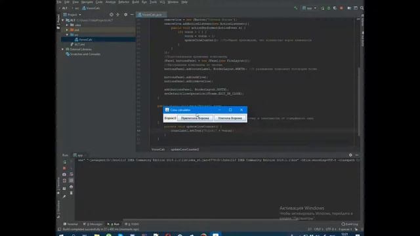Expand the .idea folder
The width and height of the screenshot is (420, 236).
coord(67,25)
